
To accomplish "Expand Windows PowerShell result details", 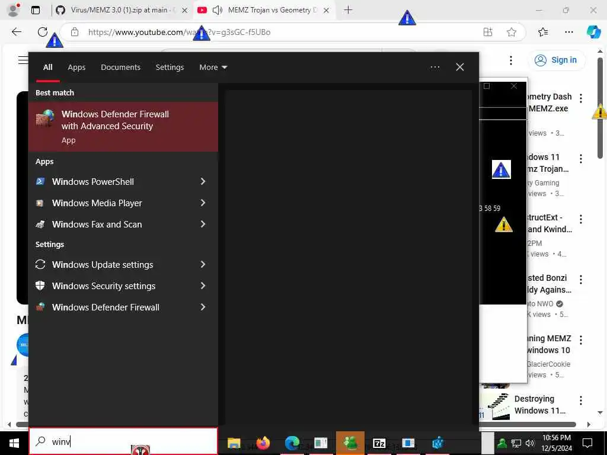I will [203, 181].
